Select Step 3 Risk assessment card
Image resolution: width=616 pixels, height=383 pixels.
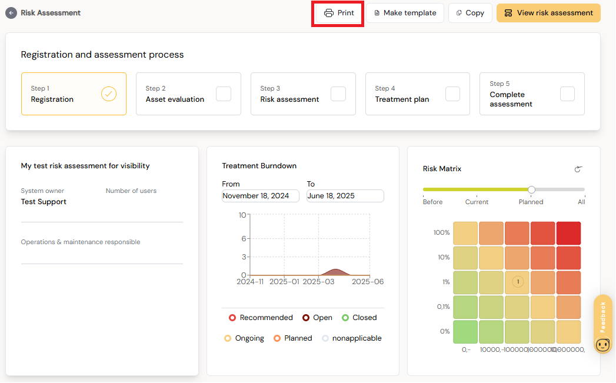303,94
